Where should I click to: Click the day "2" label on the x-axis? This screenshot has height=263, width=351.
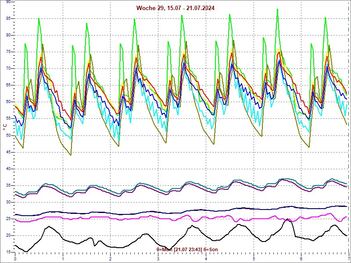pos(111,259)
